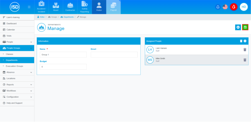Click the green save icon
Image resolution: width=251 pixels, height=122 pixels.
coord(245,27)
